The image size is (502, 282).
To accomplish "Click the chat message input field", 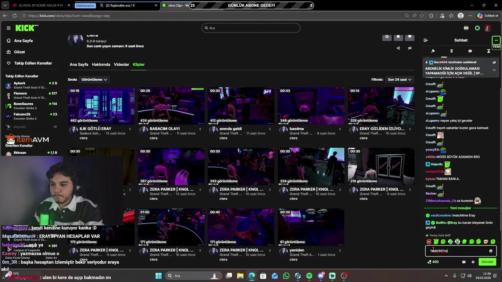I will tap(461, 251).
